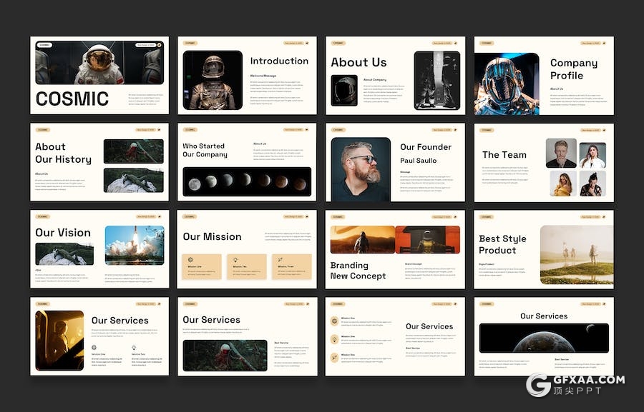Open The Team slide thumbnail
This screenshot has height=412, width=644.
pos(543,162)
